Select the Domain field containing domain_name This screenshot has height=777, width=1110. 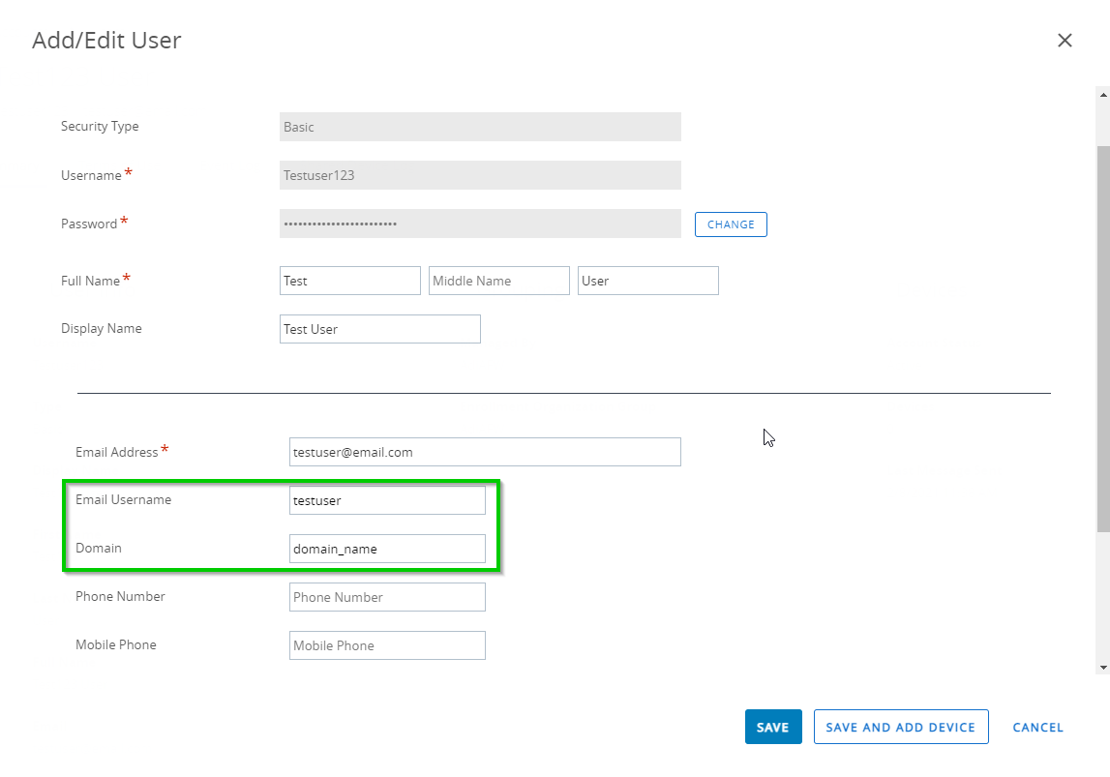[x=387, y=548]
